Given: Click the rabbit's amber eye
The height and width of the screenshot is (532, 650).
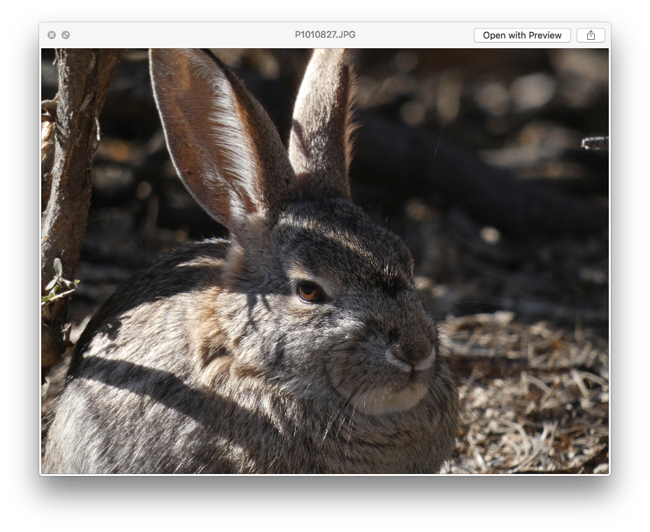Looking at the screenshot, I should pyautogui.click(x=308, y=291).
